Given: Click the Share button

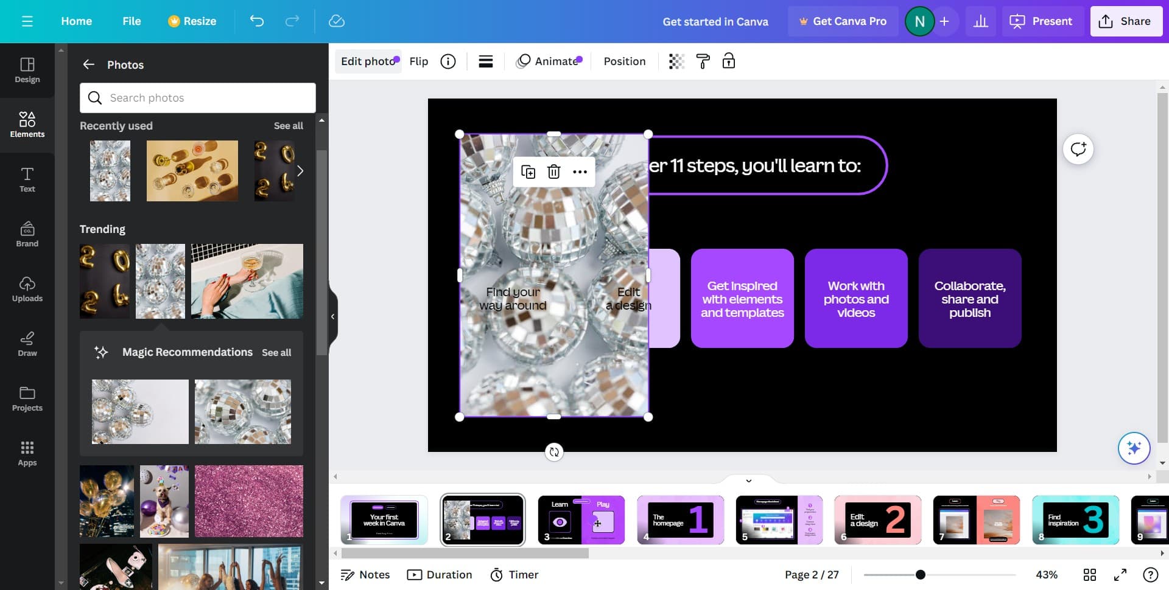Looking at the screenshot, I should pyautogui.click(x=1126, y=21).
